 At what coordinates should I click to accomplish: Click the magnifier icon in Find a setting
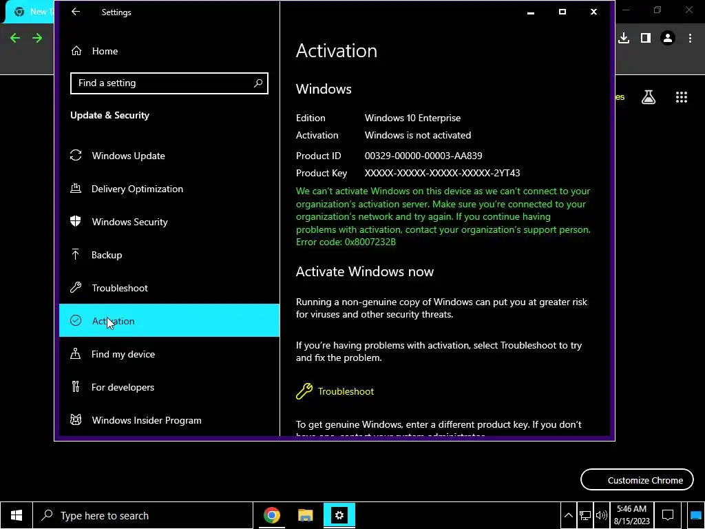click(258, 83)
